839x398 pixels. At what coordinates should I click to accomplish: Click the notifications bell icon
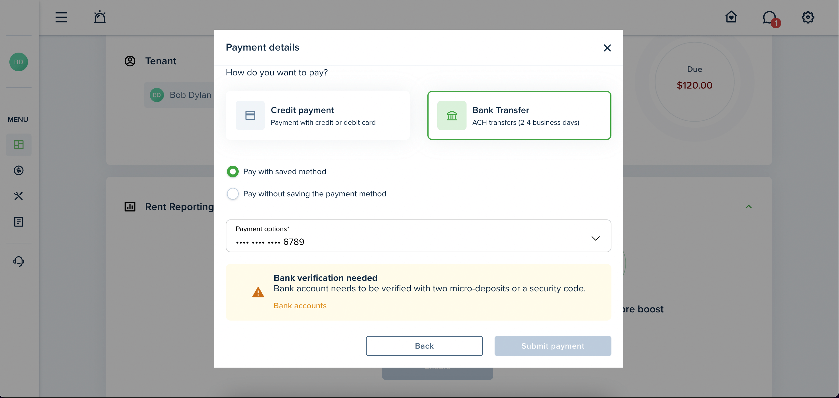pyautogui.click(x=100, y=17)
